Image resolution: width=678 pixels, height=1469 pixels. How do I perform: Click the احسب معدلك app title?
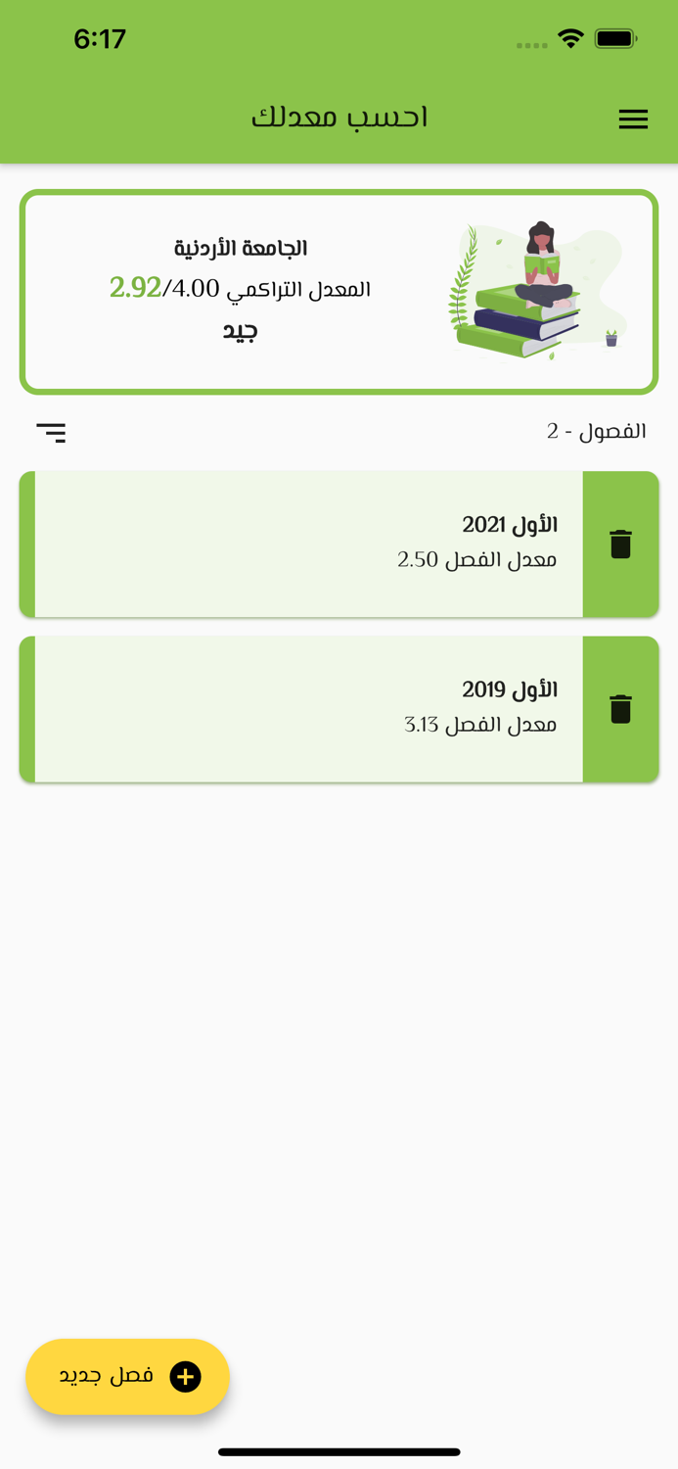339,117
